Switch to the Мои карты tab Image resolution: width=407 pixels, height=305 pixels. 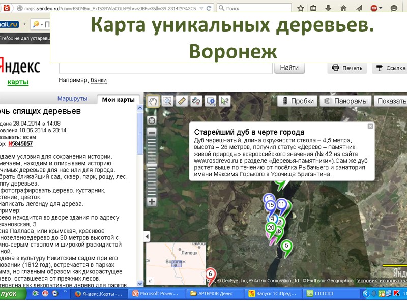point(118,100)
